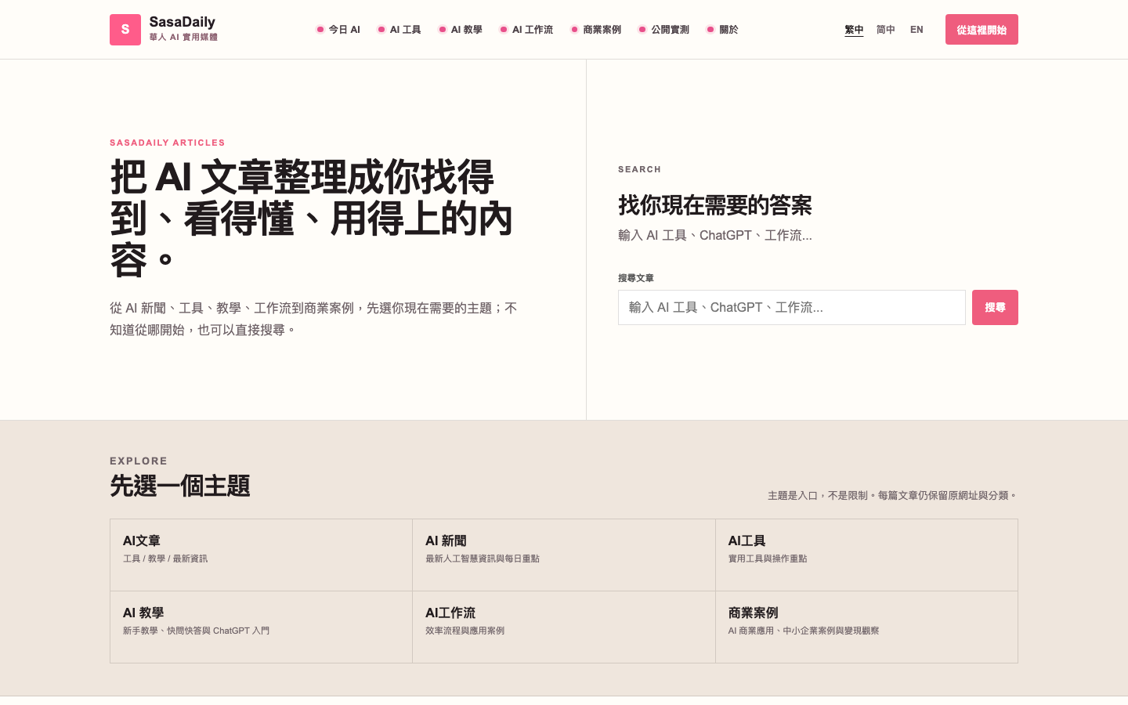Image resolution: width=1128 pixels, height=705 pixels.
Task: Focus the 搜尋文章 input field
Action: [792, 308]
